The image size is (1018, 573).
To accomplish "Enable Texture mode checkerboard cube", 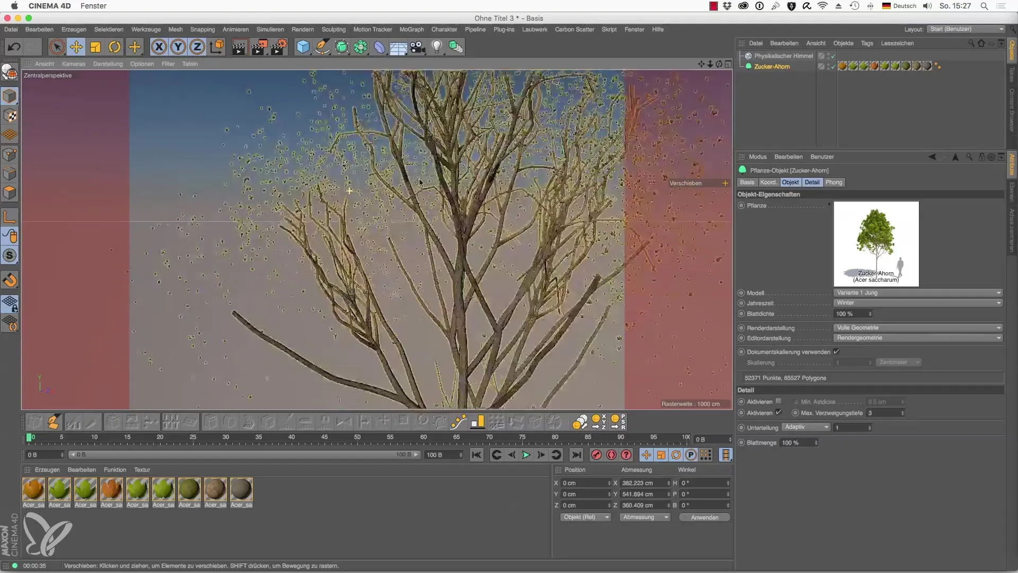I will click(x=10, y=116).
